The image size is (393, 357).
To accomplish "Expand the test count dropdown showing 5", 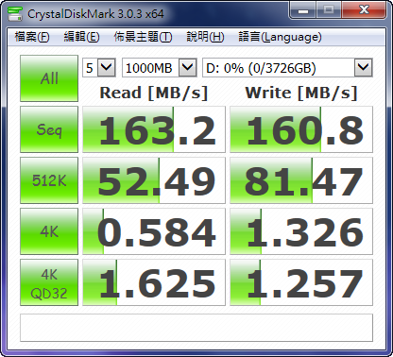I will tap(99, 67).
